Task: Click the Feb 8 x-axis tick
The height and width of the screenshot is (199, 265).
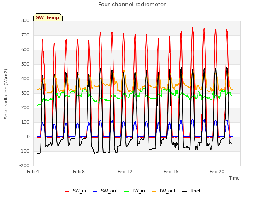Action: (79, 172)
